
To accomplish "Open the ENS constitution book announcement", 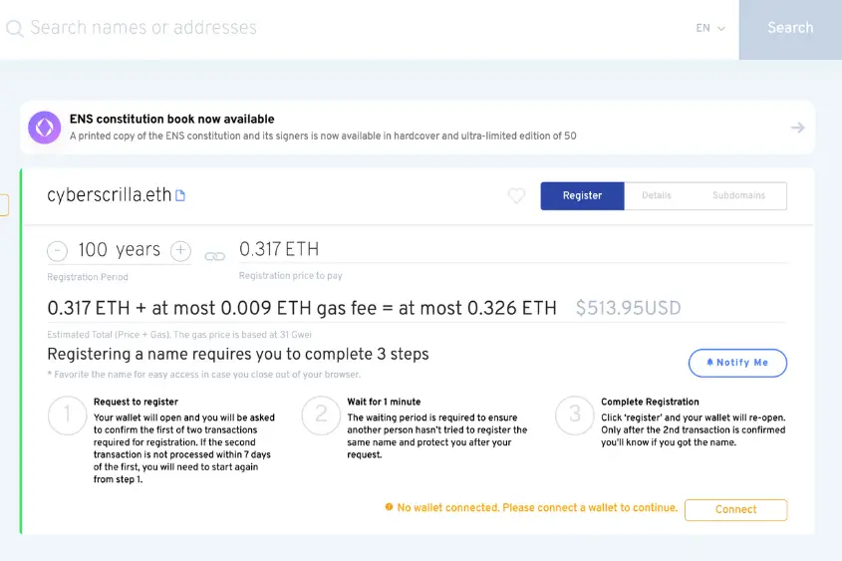I will (418, 128).
